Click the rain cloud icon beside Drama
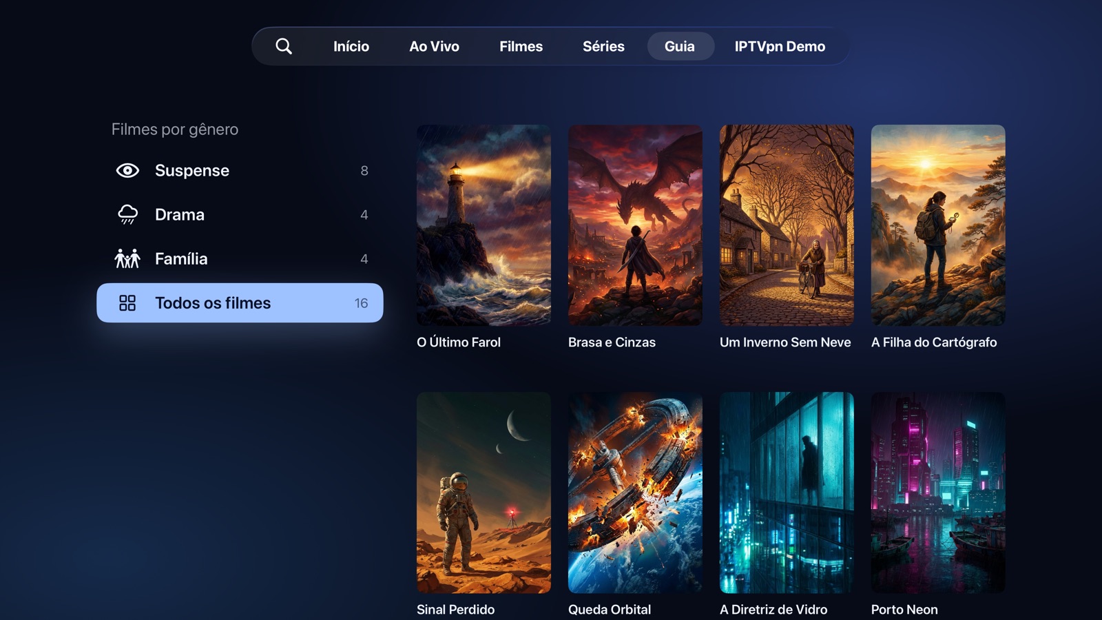 (127, 214)
